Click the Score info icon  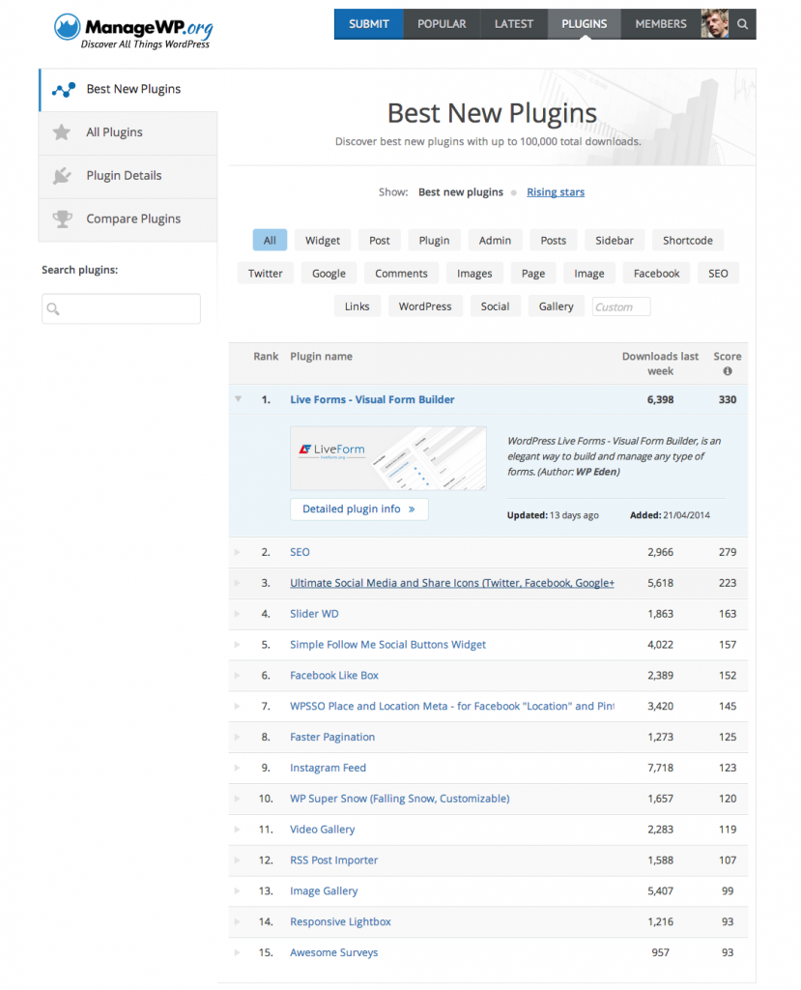[x=728, y=371]
